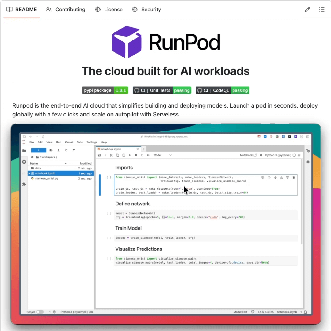Screen dimensions: 331x331
Task: Open the Edit menu in JupyterLab
Action: (x=40, y=142)
